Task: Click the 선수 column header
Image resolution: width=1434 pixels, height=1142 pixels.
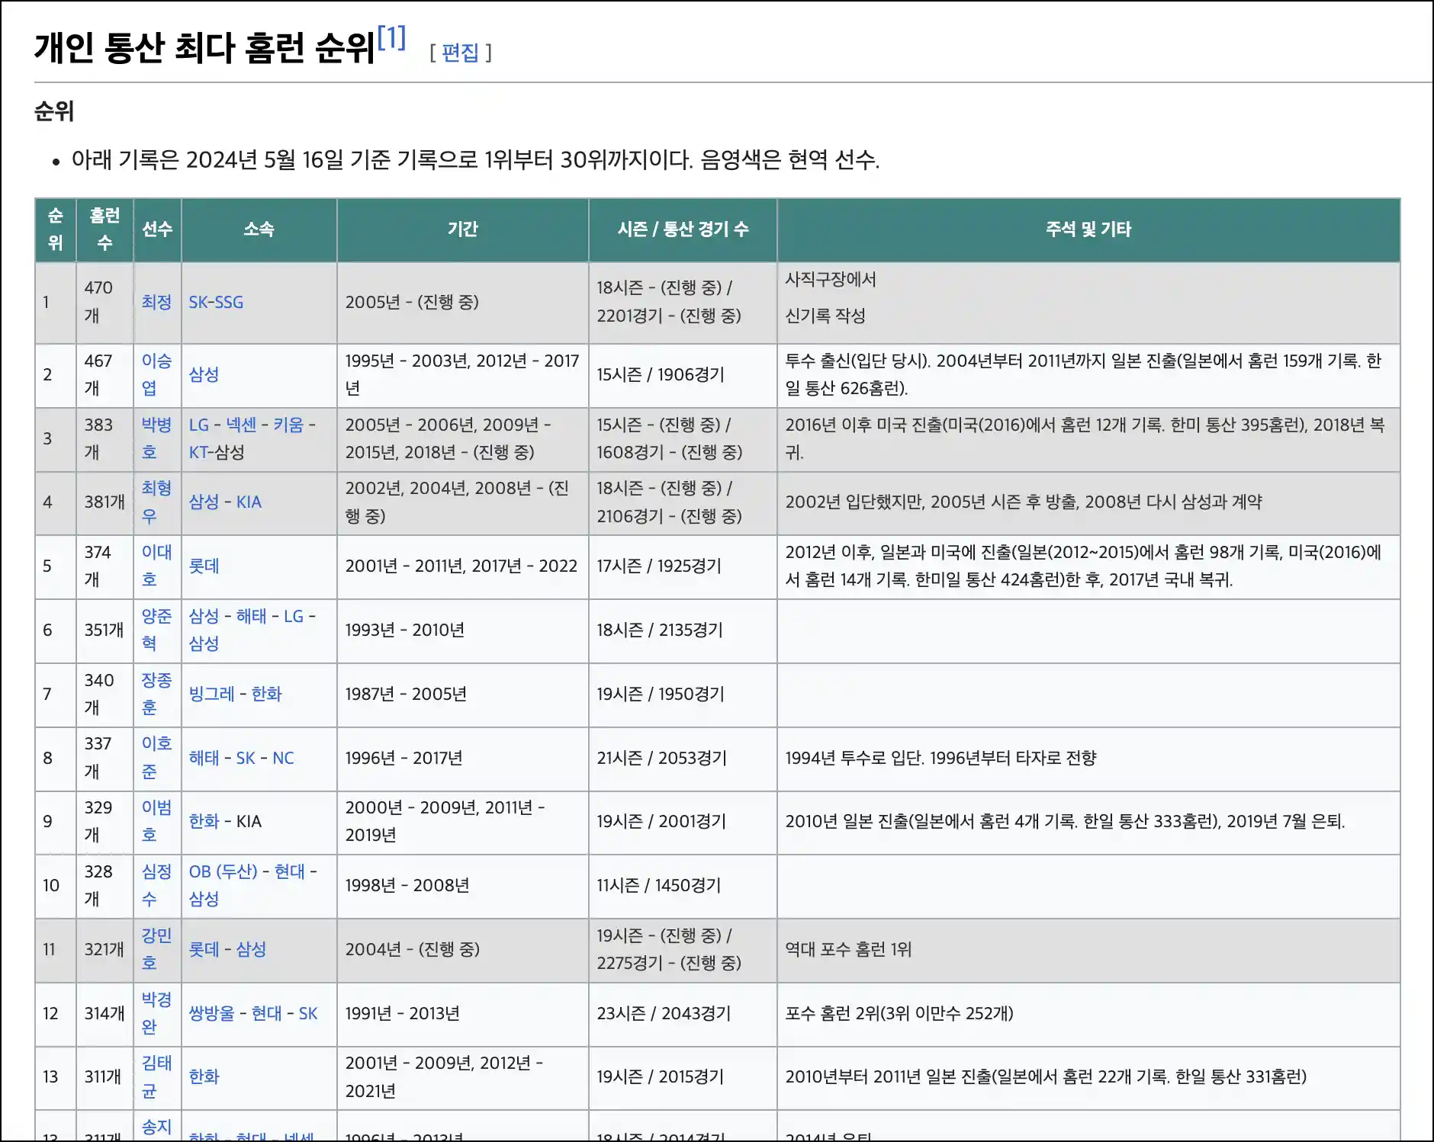Action: (157, 229)
